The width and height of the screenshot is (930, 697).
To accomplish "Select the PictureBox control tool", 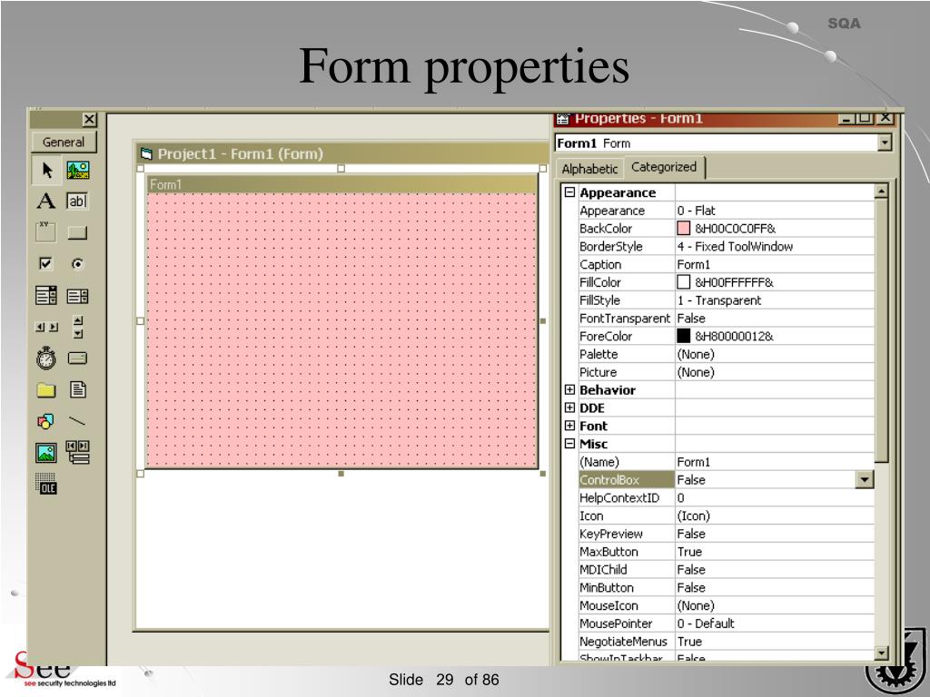I will [76, 170].
